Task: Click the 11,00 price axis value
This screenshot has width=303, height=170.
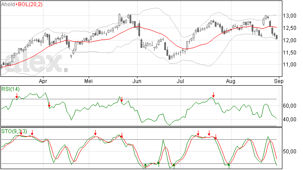Action: pyautogui.click(x=289, y=65)
